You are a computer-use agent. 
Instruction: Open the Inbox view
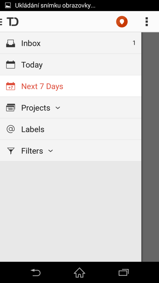71,43
